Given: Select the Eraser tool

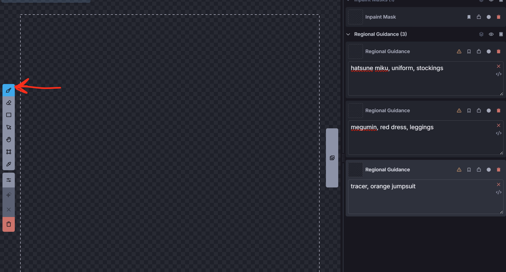Looking at the screenshot, I should pyautogui.click(x=8, y=103).
